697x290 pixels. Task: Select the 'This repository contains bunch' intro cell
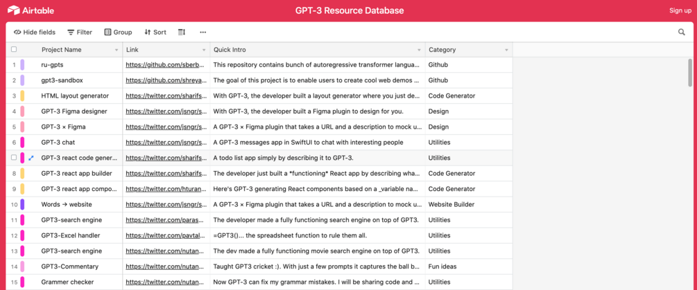click(318, 65)
